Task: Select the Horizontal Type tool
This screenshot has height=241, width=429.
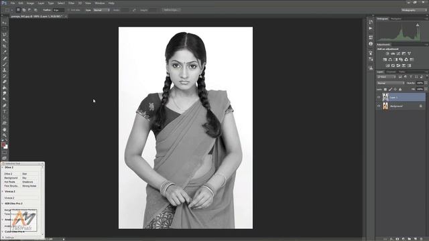Action: pos(5,112)
